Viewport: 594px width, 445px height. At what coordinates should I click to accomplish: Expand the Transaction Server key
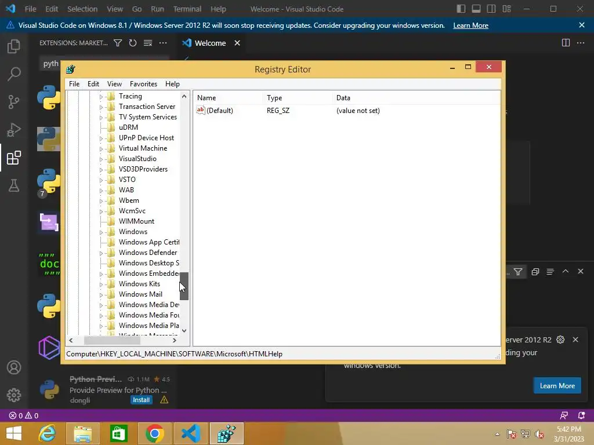(x=101, y=107)
